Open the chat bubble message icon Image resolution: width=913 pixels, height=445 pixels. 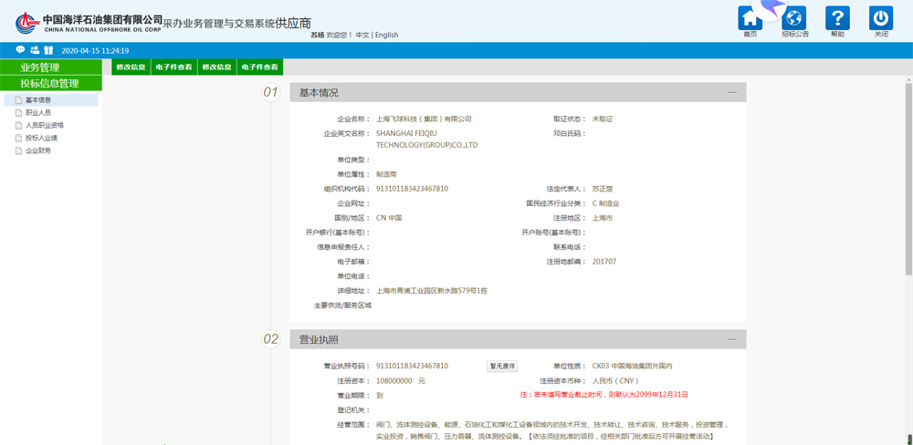(x=21, y=50)
